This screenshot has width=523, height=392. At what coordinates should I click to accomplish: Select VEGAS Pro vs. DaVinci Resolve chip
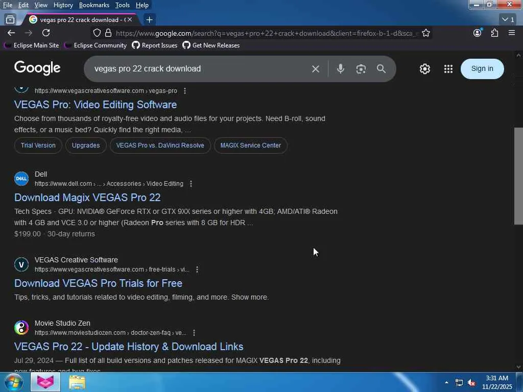(160, 145)
